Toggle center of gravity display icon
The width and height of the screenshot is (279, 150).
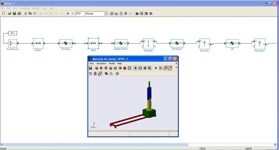coord(106,74)
